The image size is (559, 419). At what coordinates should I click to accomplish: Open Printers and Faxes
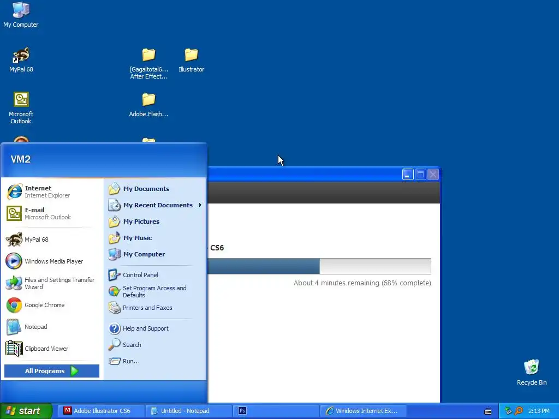click(x=156, y=308)
